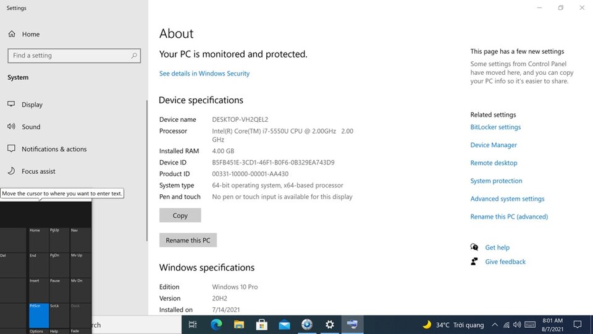This screenshot has height=334, width=593.
Task: Tap the Home key on the on-screen keyboard
Action: (38, 240)
